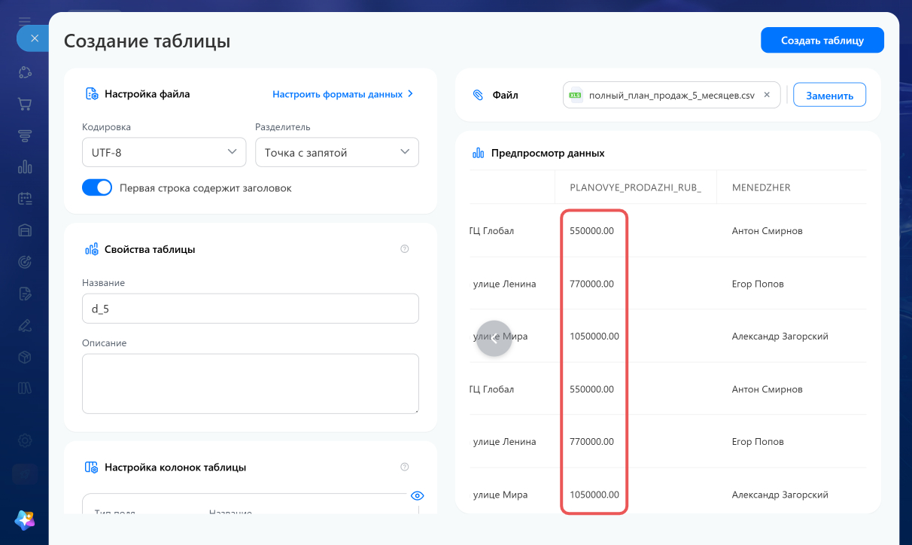Close the slider panel with X button
The width and height of the screenshot is (912, 545).
point(34,38)
